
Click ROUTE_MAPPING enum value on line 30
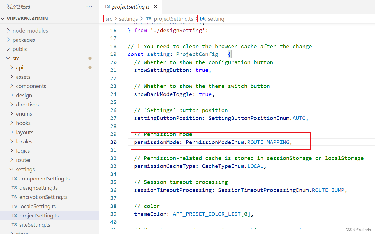[268, 142]
